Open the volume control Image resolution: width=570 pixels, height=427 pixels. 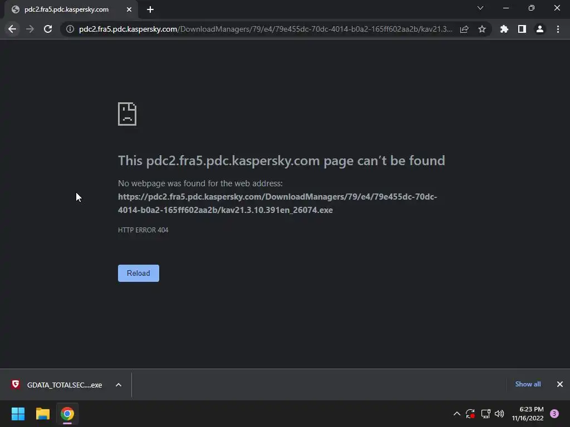point(499,414)
